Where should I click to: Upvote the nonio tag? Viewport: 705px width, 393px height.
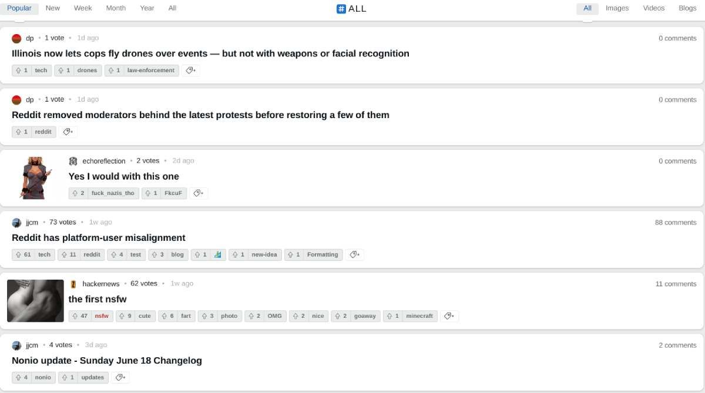(21, 377)
